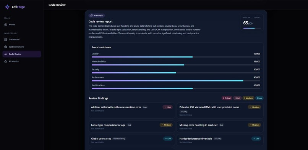Click the 0 Critical filter badge
Screen dimensions: 308x150
pyautogui.click(x=227, y=98)
